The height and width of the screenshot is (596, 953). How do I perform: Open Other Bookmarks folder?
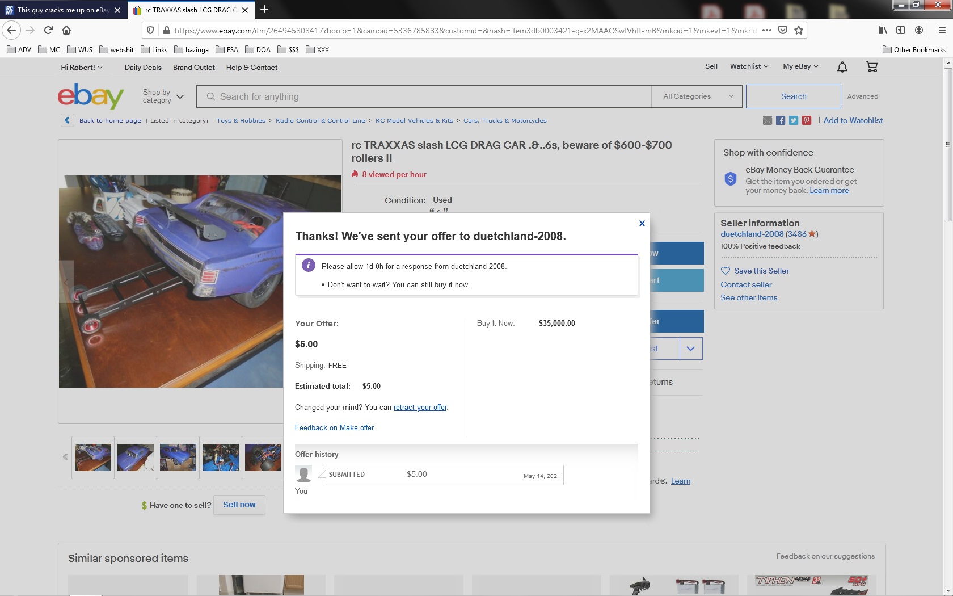[914, 49]
